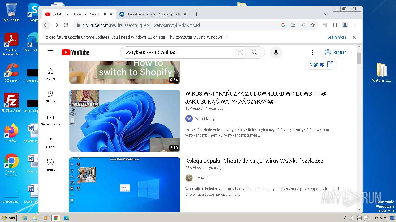Open the Firefox desktop shortcut
Viewport: 396px width, 222px height.
(x=11, y=133)
